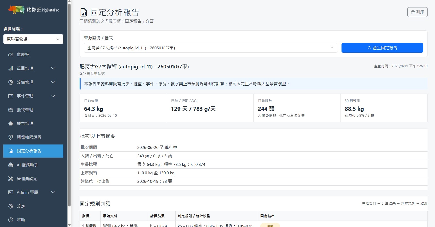The height and width of the screenshot is (227, 435).
Task: Open the 選擇豬場 farm dropdown
Action: (x=33, y=39)
